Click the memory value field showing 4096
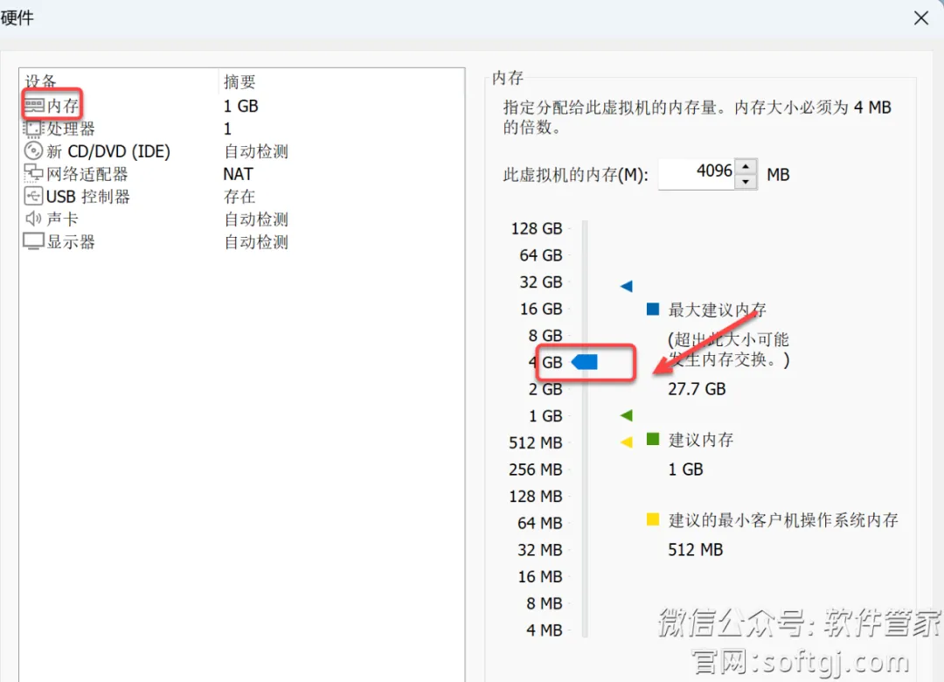Screen dimensions: 944x682 [x=697, y=173]
